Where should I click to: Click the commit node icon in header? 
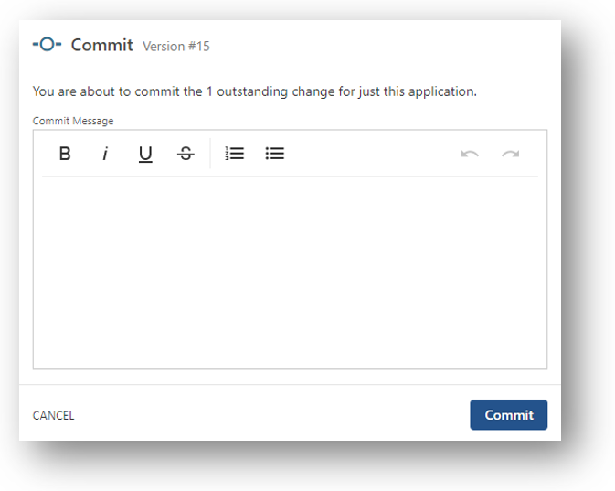pyautogui.click(x=47, y=45)
